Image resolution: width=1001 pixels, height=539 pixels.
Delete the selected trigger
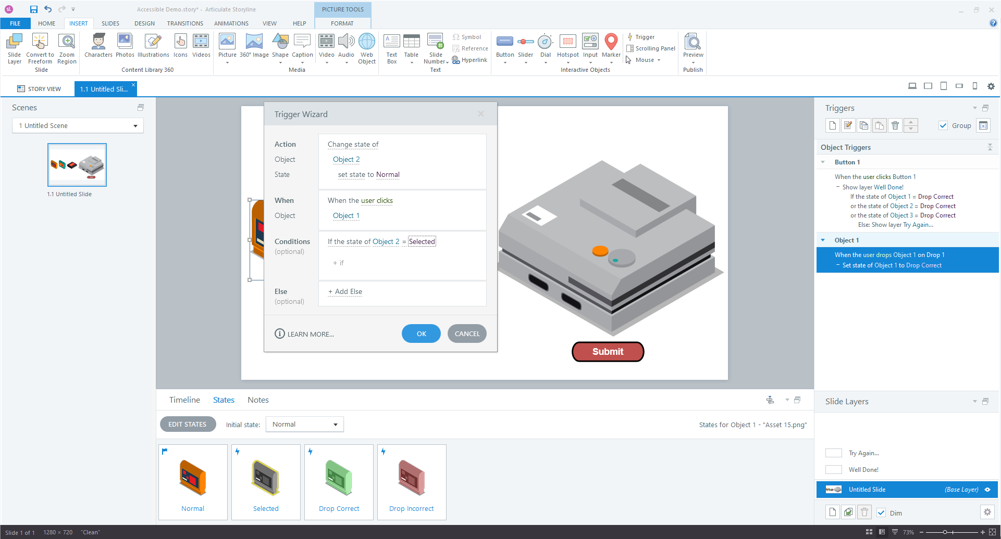pyautogui.click(x=895, y=125)
